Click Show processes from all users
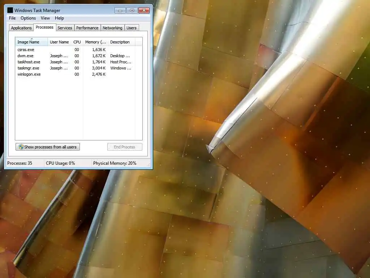This screenshot has height=278, width=370. [48, 147]
